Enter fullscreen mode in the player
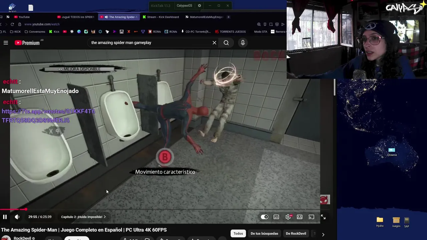Viewport: 427px width, 240px height. 323,217
